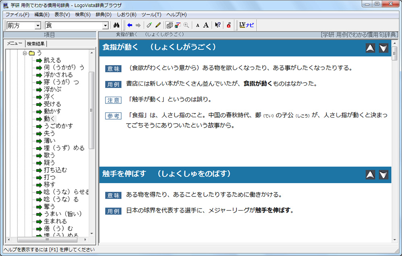Jump up from 食指が動く entry header
The height and width of the screenshot is (256, 402).
point(370,48)
